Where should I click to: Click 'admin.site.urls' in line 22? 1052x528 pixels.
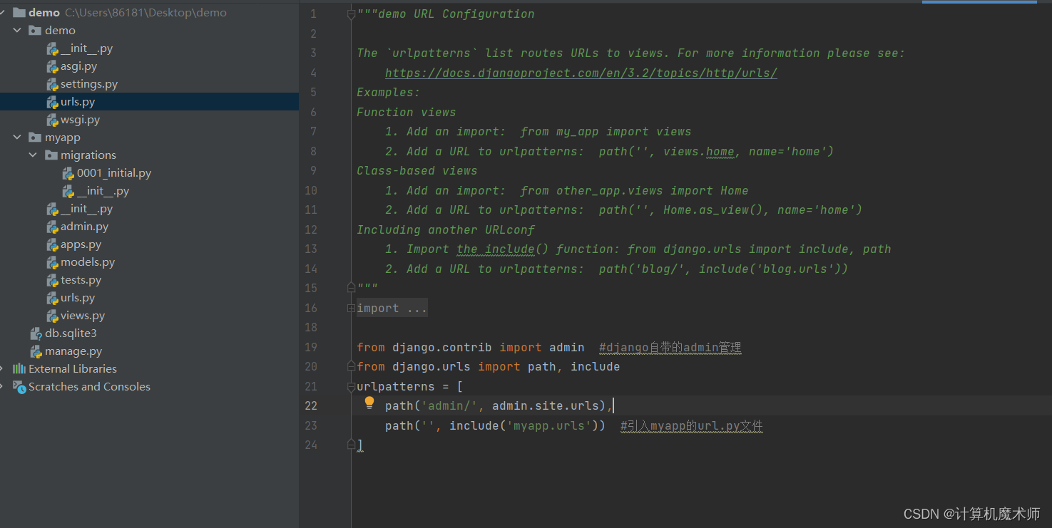[546, 406]
